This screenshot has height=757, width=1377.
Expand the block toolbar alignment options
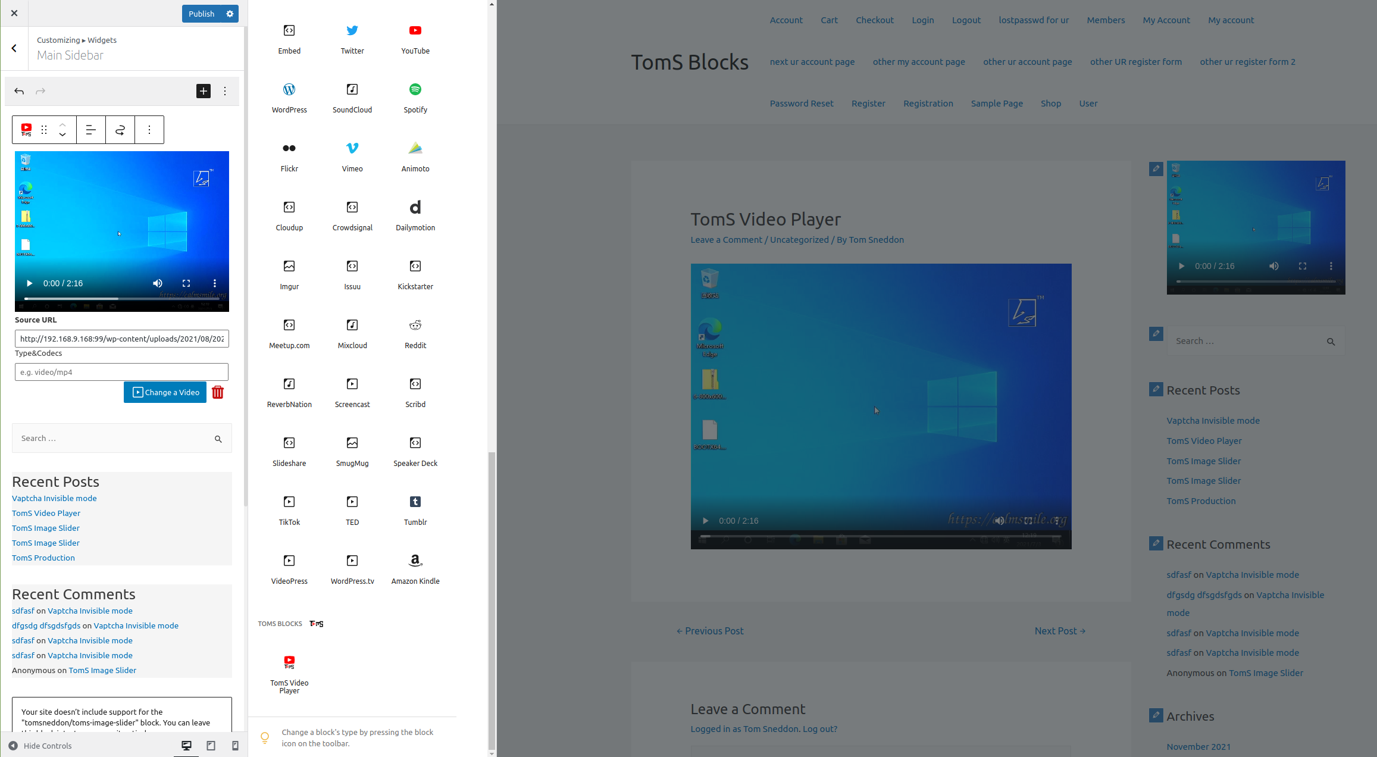(89, 130)
